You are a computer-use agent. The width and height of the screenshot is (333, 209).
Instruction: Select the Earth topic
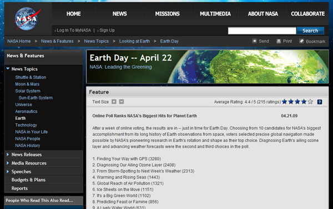[21, 118]
